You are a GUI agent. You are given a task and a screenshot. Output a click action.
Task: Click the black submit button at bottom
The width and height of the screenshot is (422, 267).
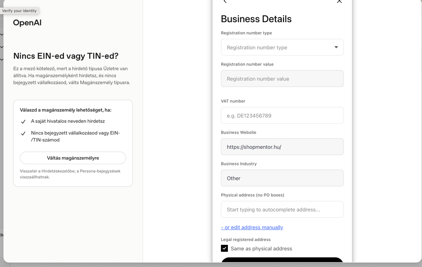282,260
